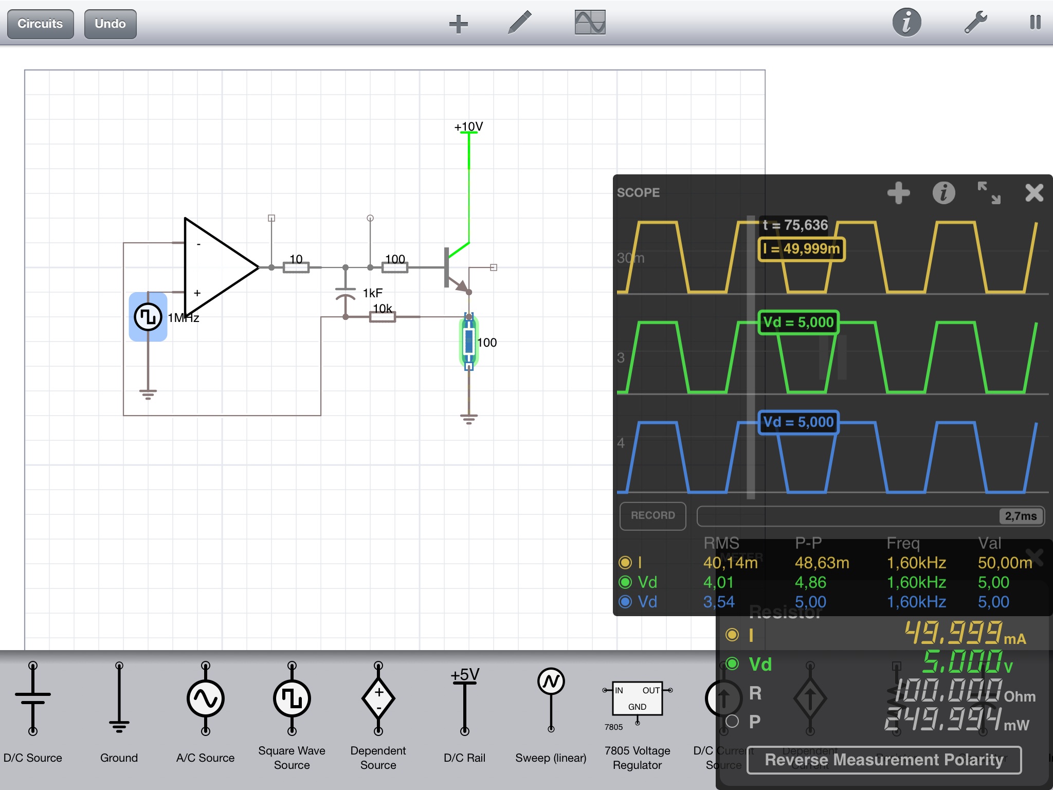Pick the Dependent Source component
The image size is (1053, 790).
[x=378, y=716]
